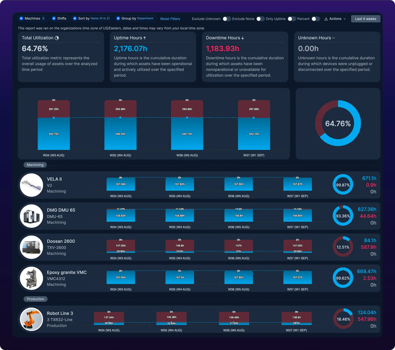The height and width of the screenshot is (350, 395).
Task: Click the 0.00h unknown hours value
Action: point(308,49)
